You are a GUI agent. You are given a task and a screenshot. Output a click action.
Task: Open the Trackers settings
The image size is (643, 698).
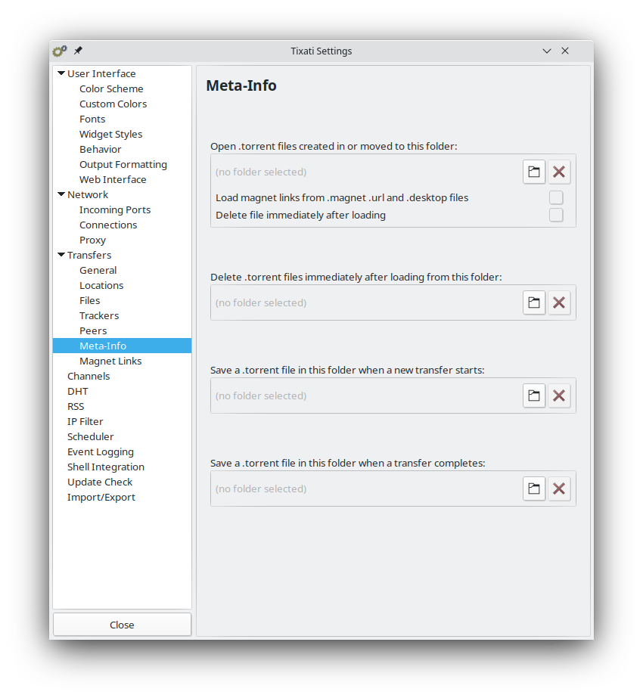(x=99, y=315)
